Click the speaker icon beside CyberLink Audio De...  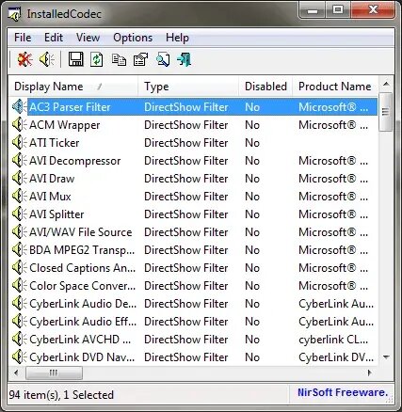click(x=20, y=304)
